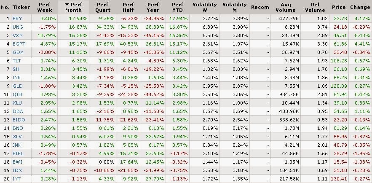Open the EGPT ticker page
372x183 pixels.
19,46
